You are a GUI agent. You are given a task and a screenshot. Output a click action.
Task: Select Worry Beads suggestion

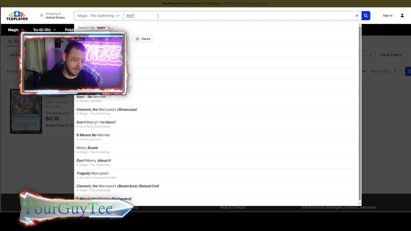pyautogui.click(x=216, y=150)
